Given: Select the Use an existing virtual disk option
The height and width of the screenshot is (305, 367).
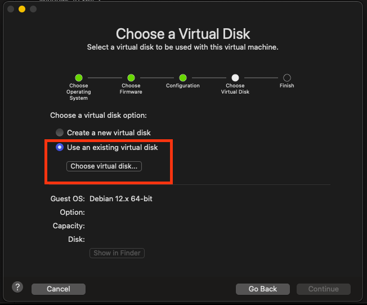Looking at the screenshot, I should (x=60, y=148).
